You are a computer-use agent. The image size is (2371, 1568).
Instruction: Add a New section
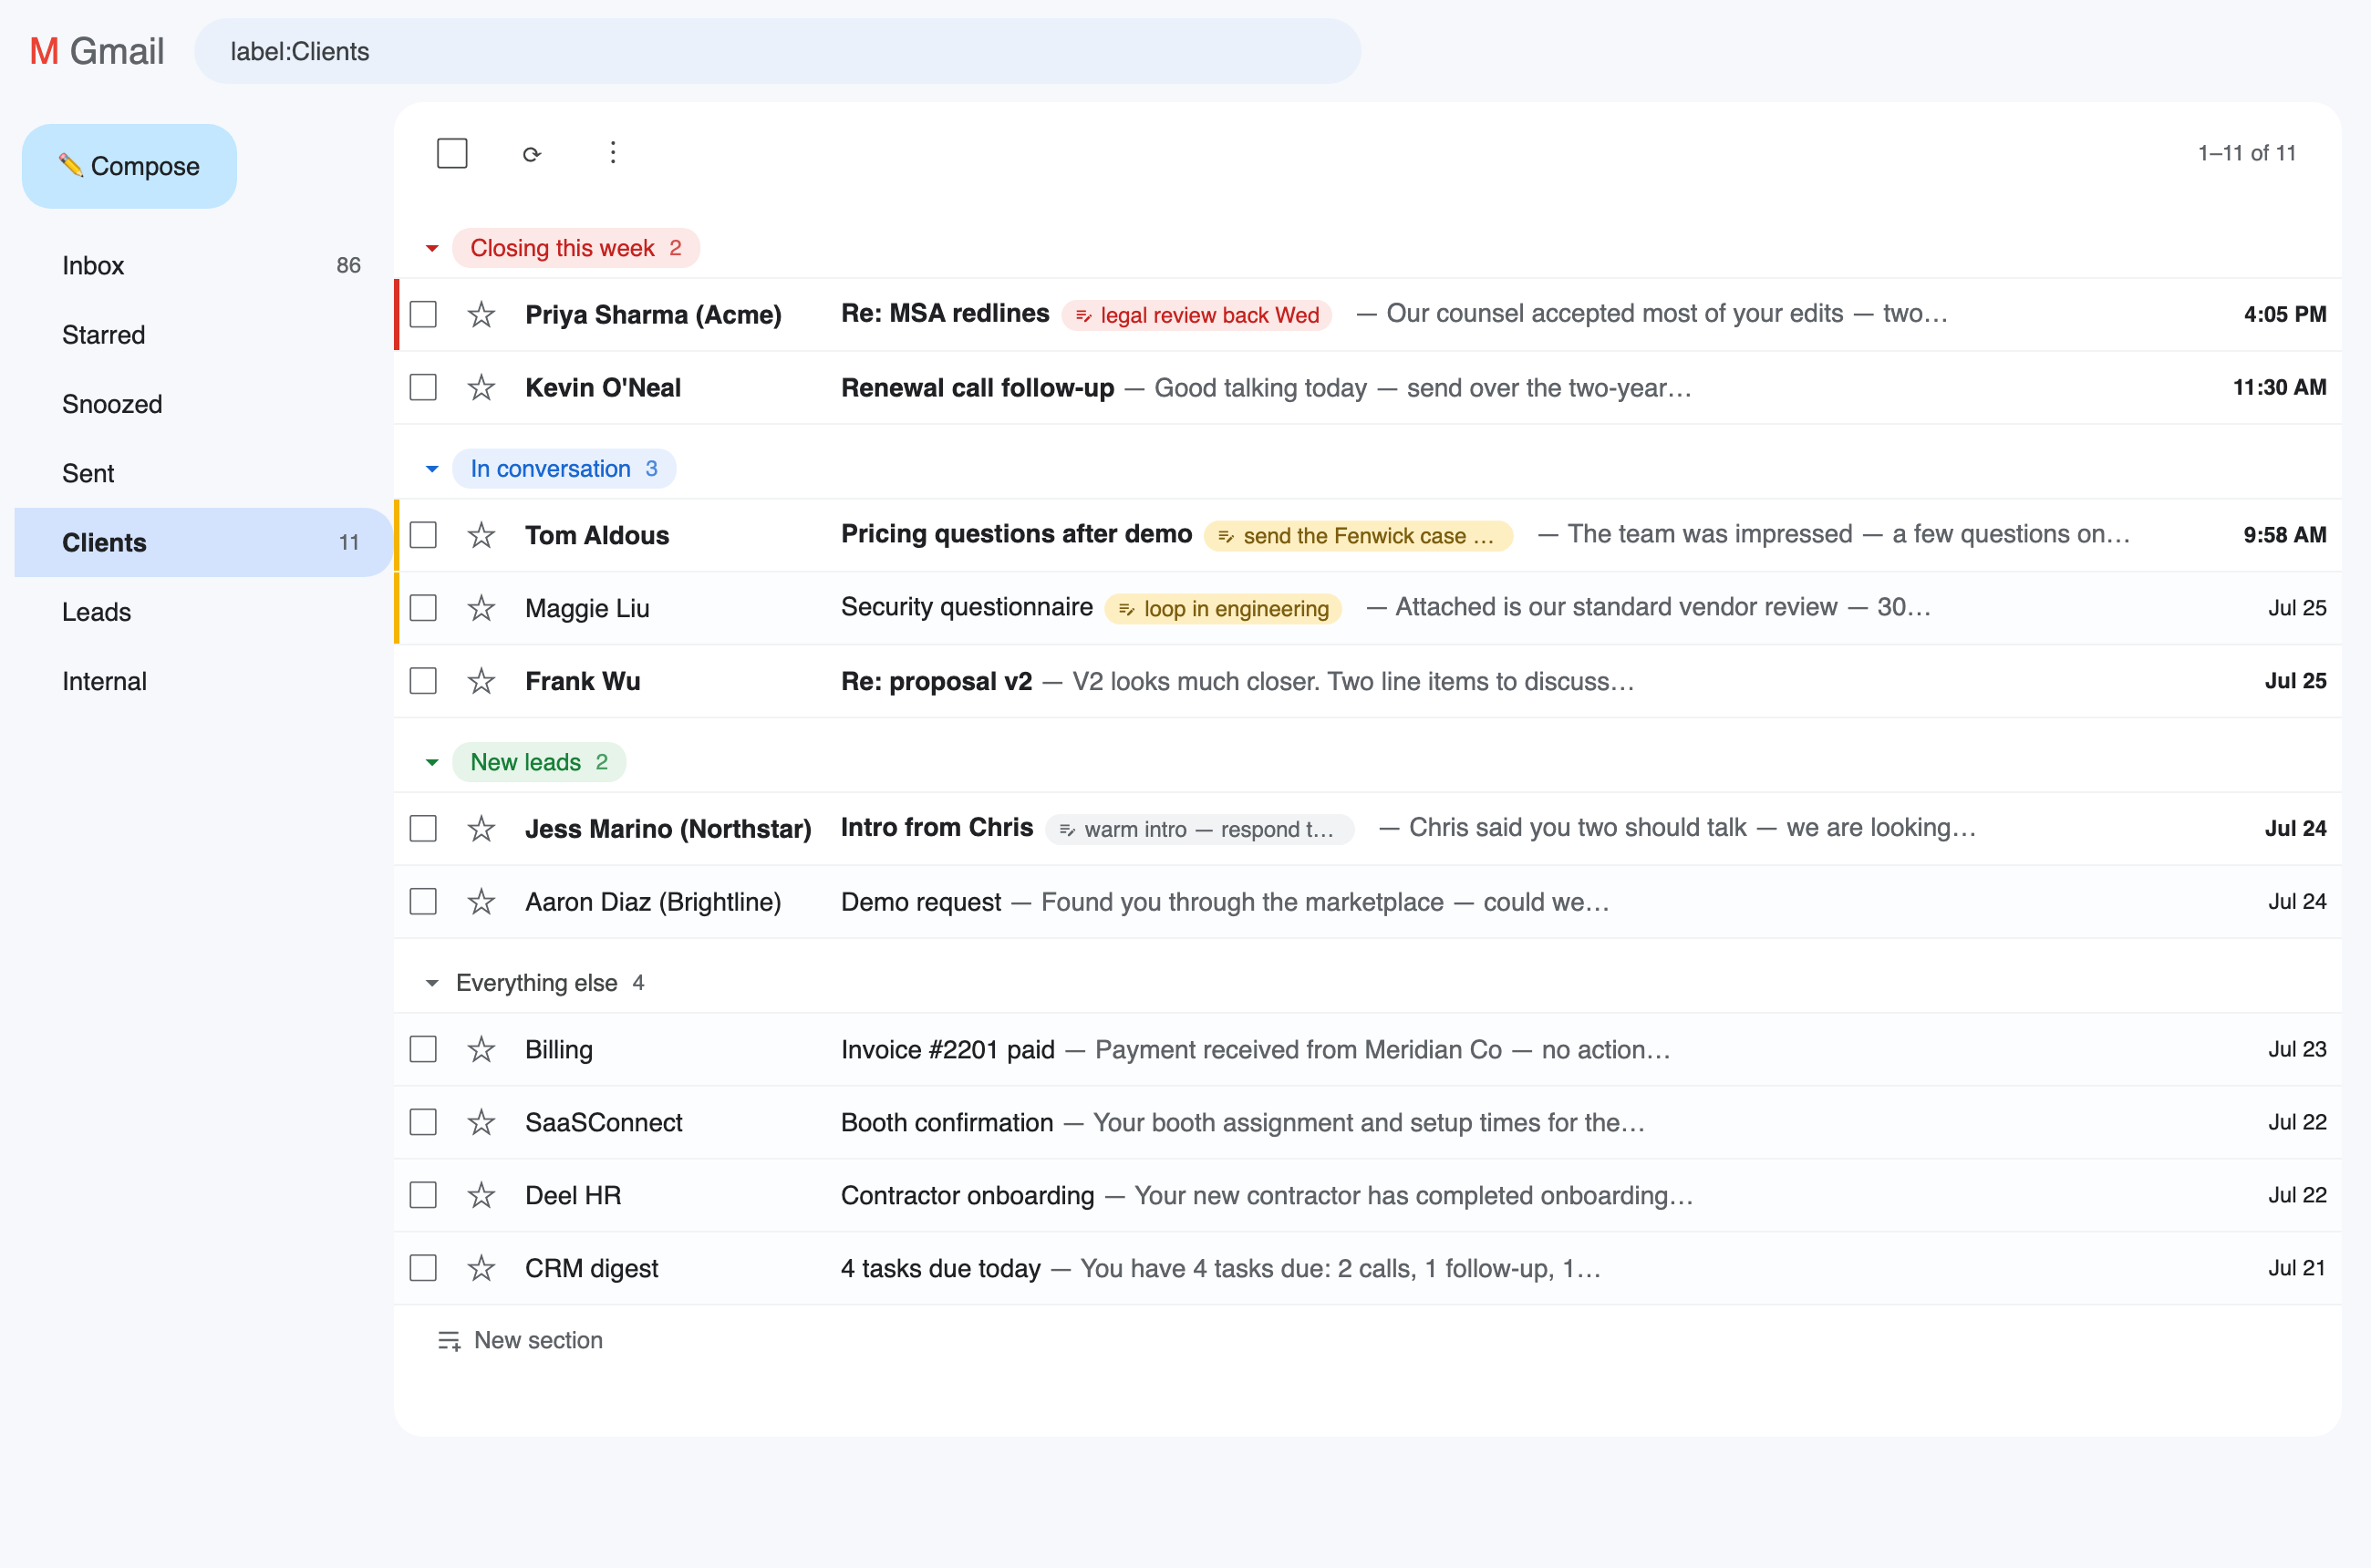520,1341
